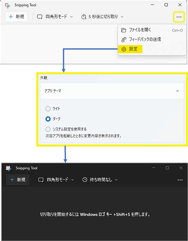Select the ダーク radio button
This screenshot has width=188, height=241.
pyautogui.click(x=48, y=119)
